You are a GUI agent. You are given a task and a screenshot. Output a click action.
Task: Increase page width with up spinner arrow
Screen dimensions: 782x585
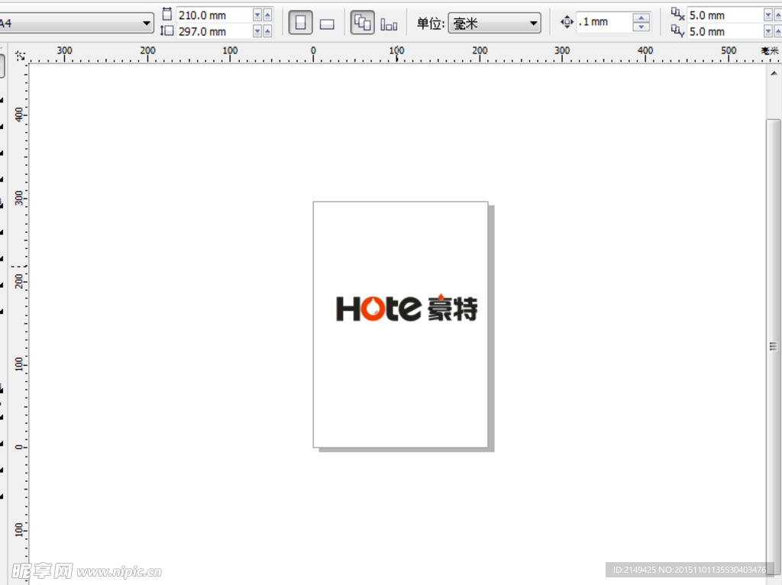268,15
